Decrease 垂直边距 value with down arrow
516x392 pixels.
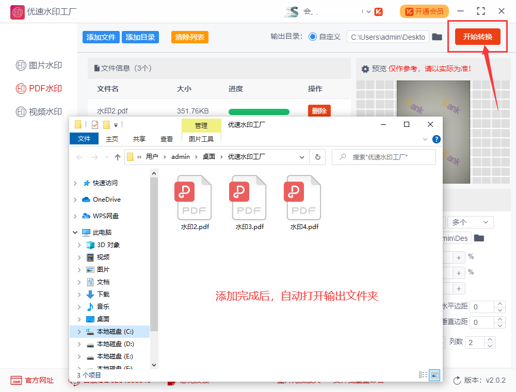500,325
